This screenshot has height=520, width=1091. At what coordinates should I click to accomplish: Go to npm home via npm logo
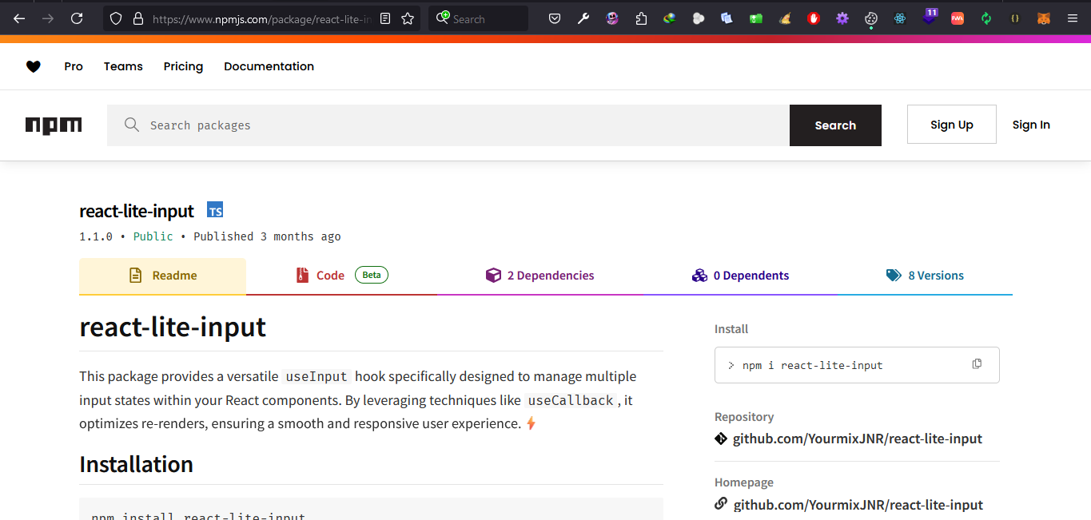click(54, 125)
